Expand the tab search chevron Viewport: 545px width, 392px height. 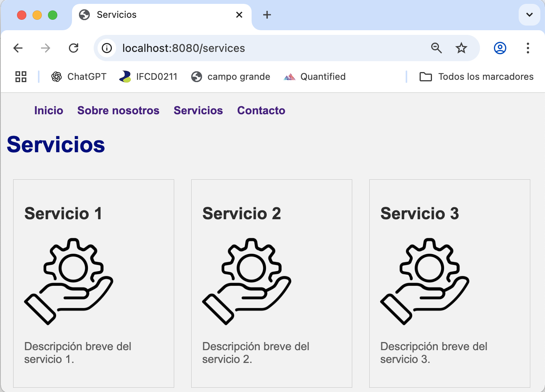529,15
